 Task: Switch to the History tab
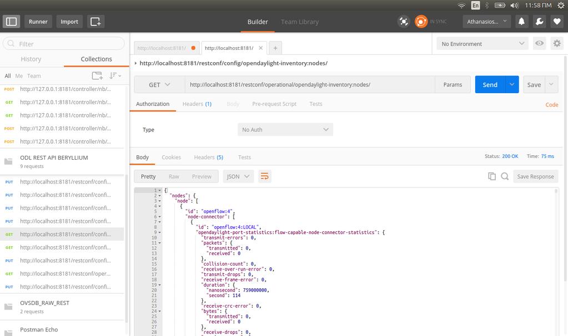pyautogui.click(x=31, y=59)
